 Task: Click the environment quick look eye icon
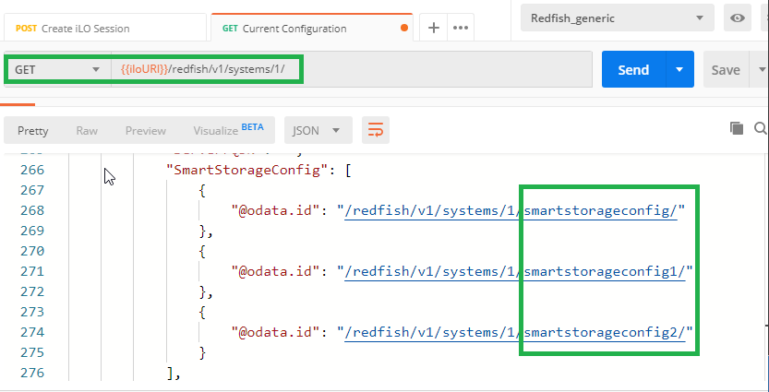pos(737,18)
